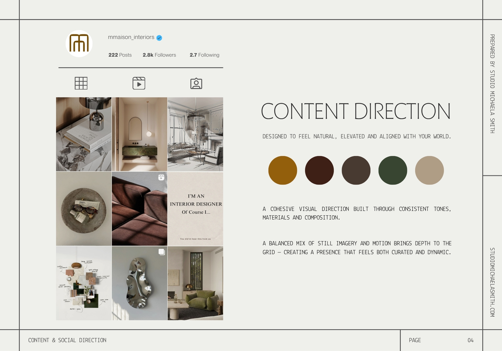Select the mmaison_interiors username
This screenshot has width=502, height=351.
click(x=131, y=37)
